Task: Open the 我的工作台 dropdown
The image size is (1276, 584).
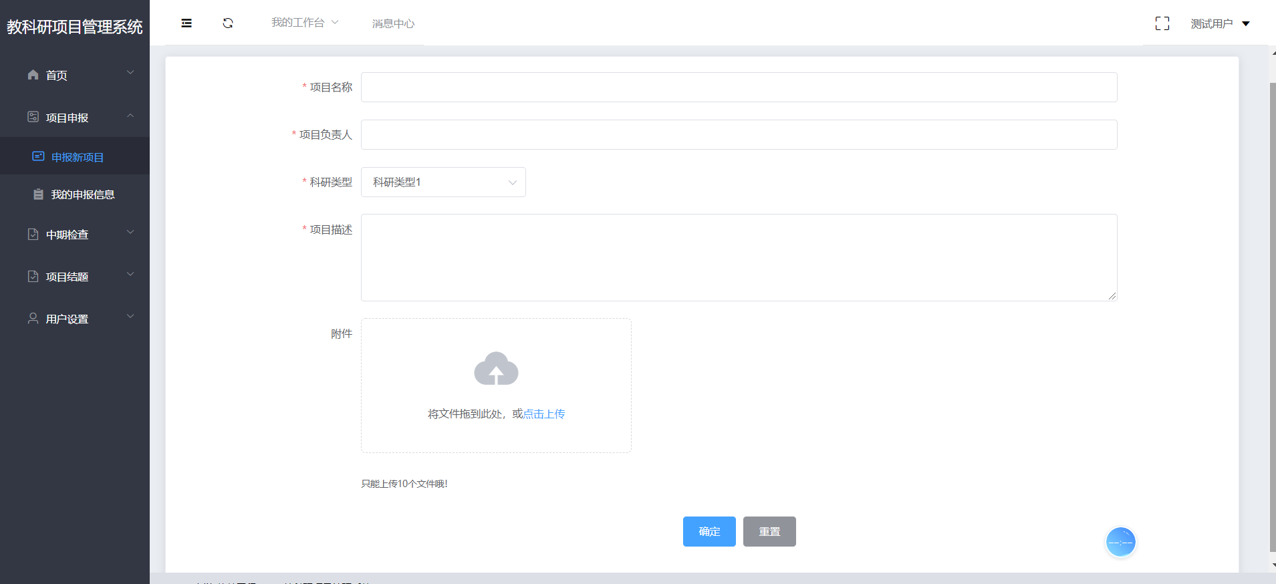Action: [x=305, y=23]
